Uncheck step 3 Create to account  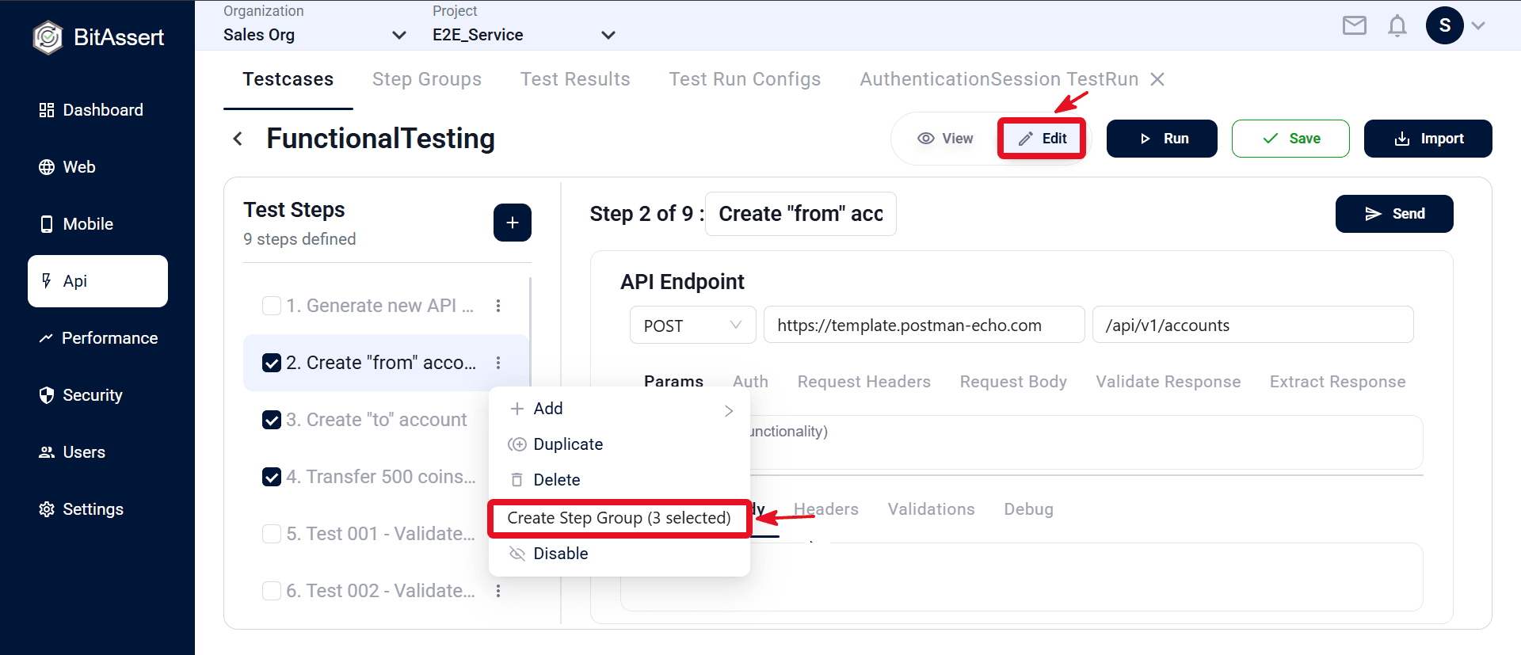[x=272, y=420]
